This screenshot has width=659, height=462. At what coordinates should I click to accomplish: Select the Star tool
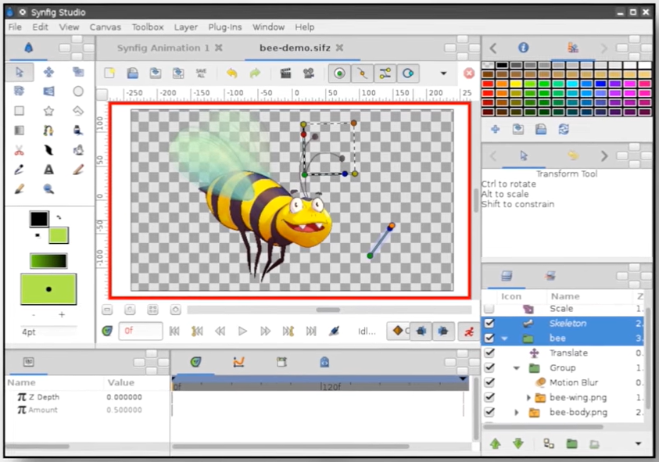[48, 110]
